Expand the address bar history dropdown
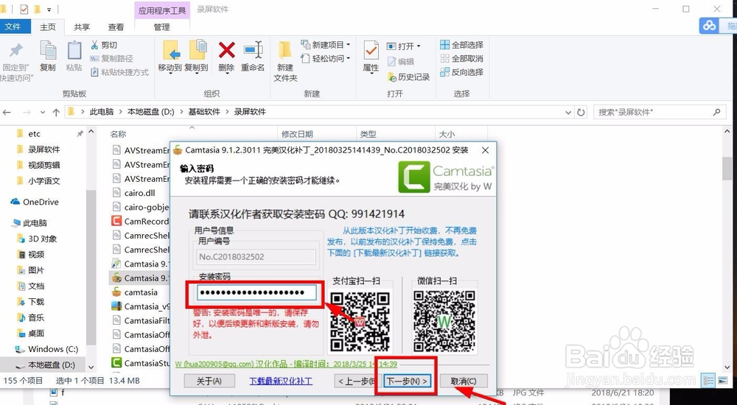Viewport: 737px width, 405px height. [569, 112]
